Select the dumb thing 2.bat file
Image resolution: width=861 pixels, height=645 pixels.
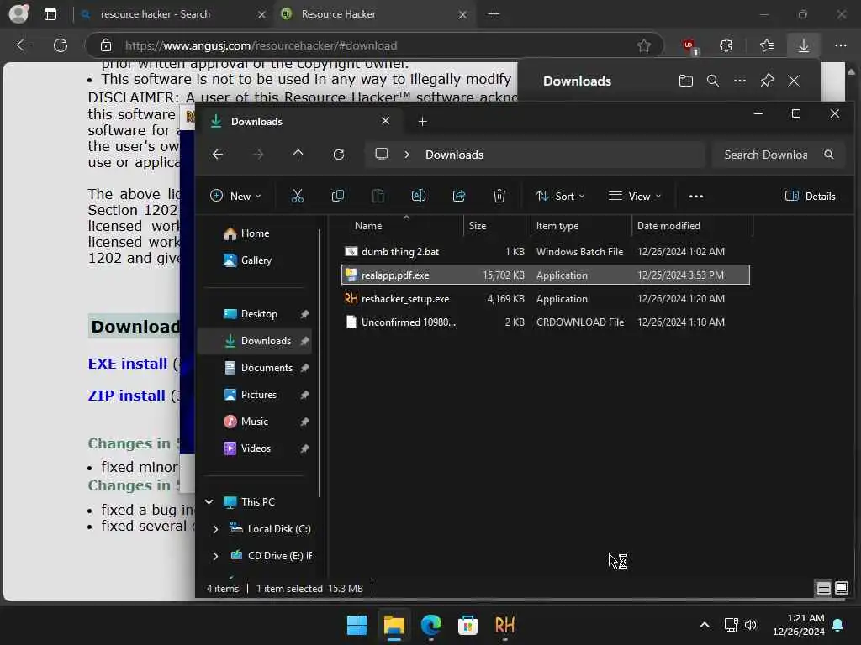coord(545,252)
